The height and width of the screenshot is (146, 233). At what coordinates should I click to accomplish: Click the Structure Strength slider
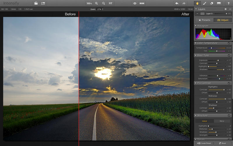tap(217, 135)
